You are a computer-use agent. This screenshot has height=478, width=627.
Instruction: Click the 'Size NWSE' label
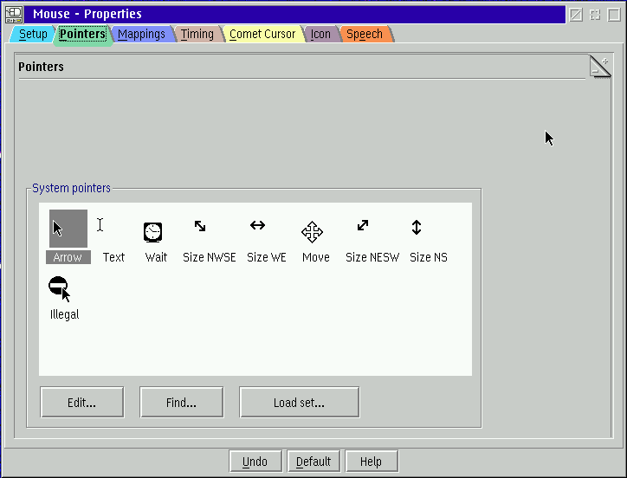(x=209, y=257)
